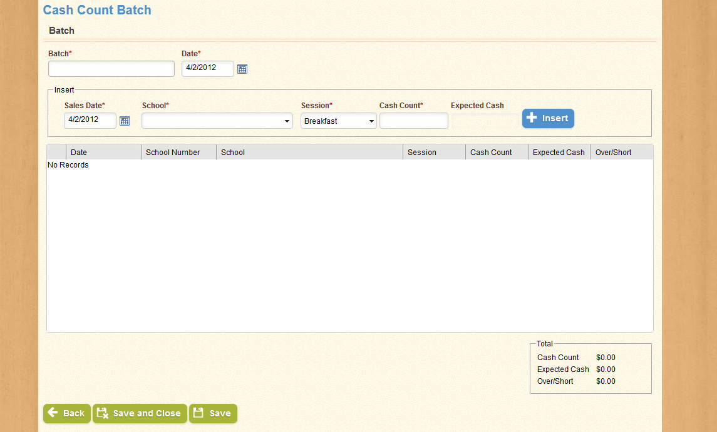The height and width of the screenshot is (432, 717).
Task: Click the empty Expected Cash field
Action: 485,121
